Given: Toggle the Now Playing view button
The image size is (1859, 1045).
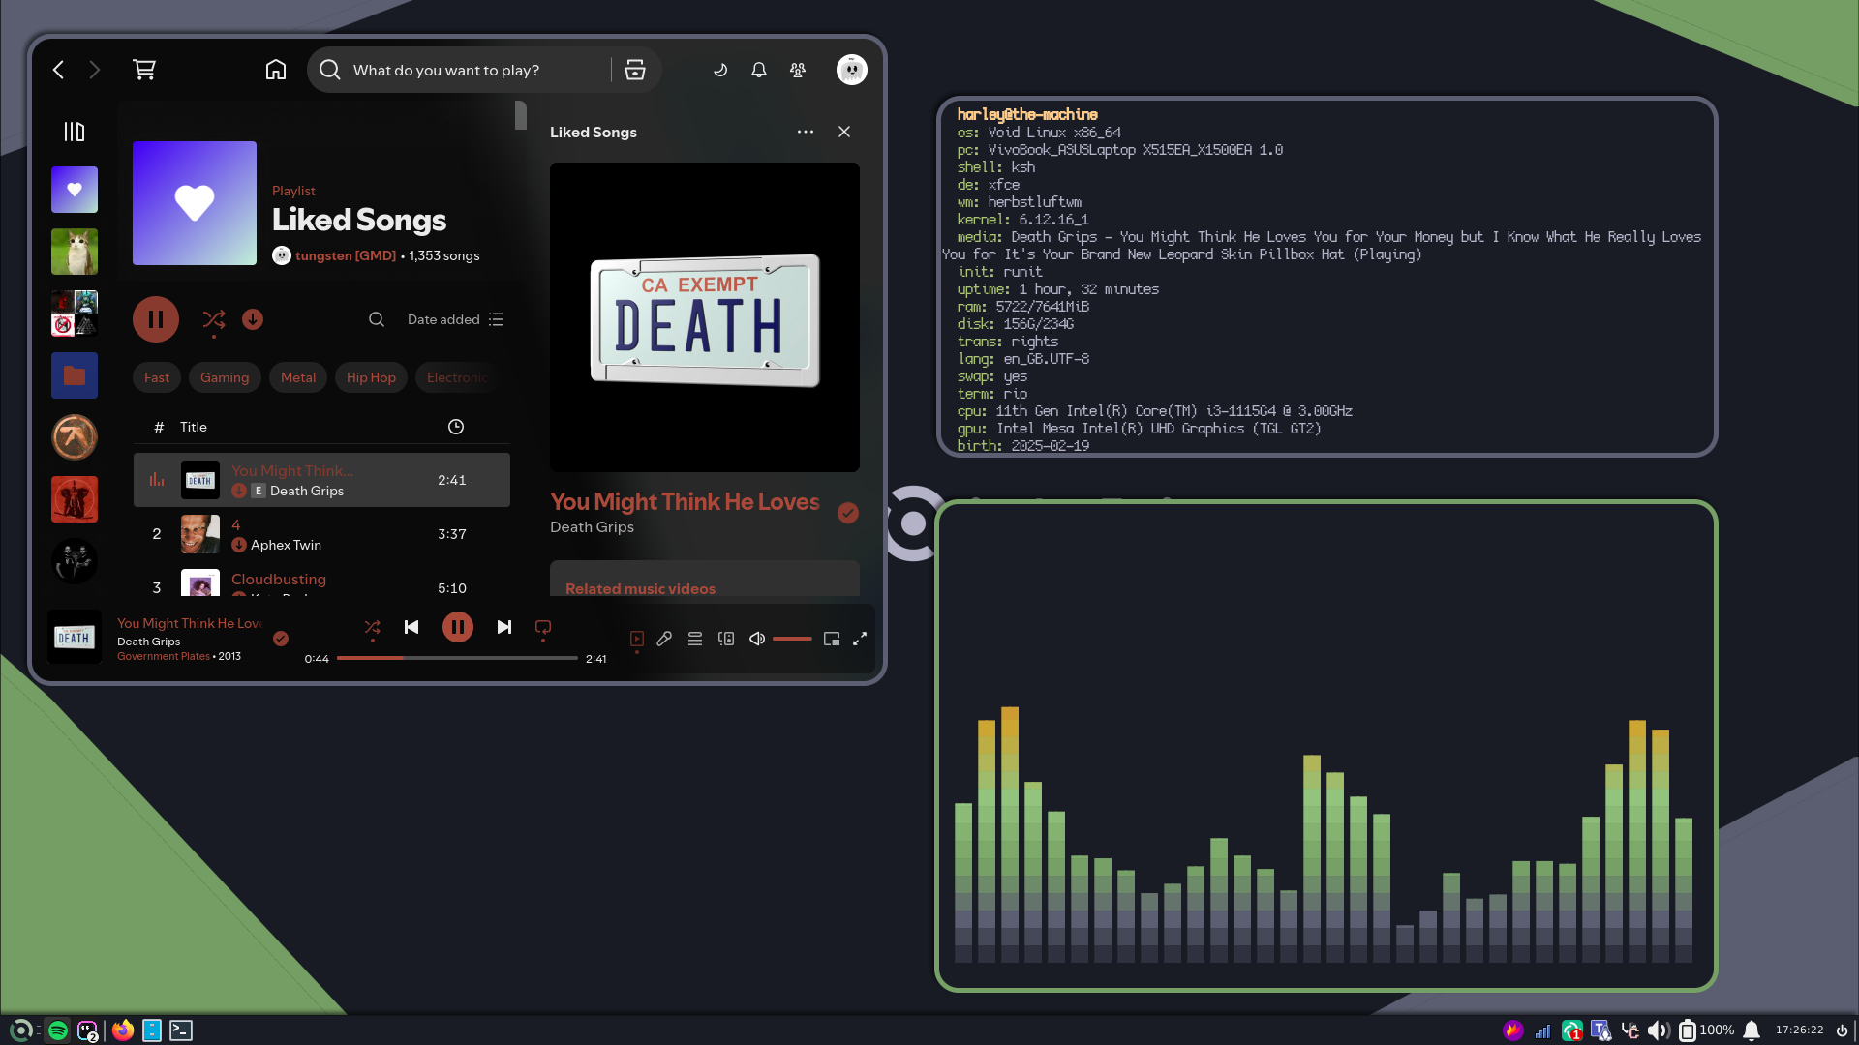Looking at the screenshot, I should (637, 639).
